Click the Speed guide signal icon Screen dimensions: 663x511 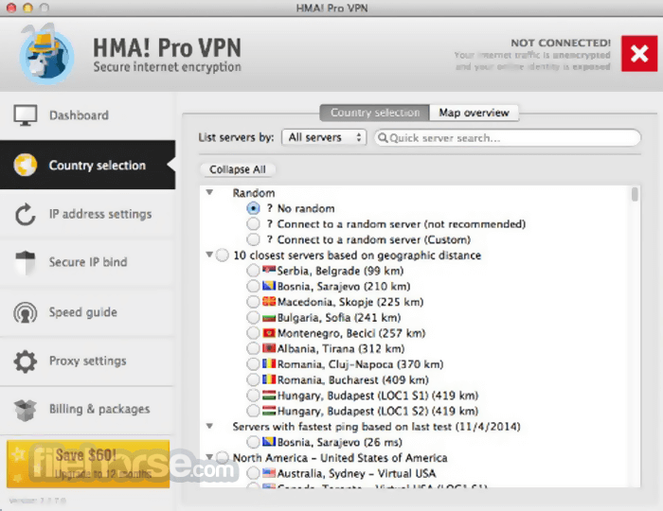pyautogui.click(x=26, y=312)
